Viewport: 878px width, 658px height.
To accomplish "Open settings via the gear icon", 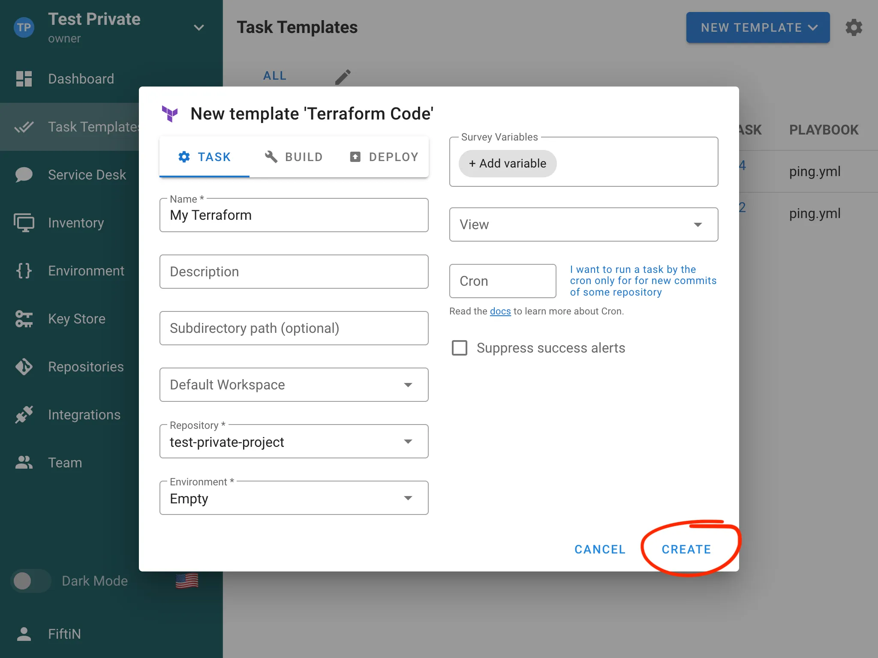I will point(854,28).
